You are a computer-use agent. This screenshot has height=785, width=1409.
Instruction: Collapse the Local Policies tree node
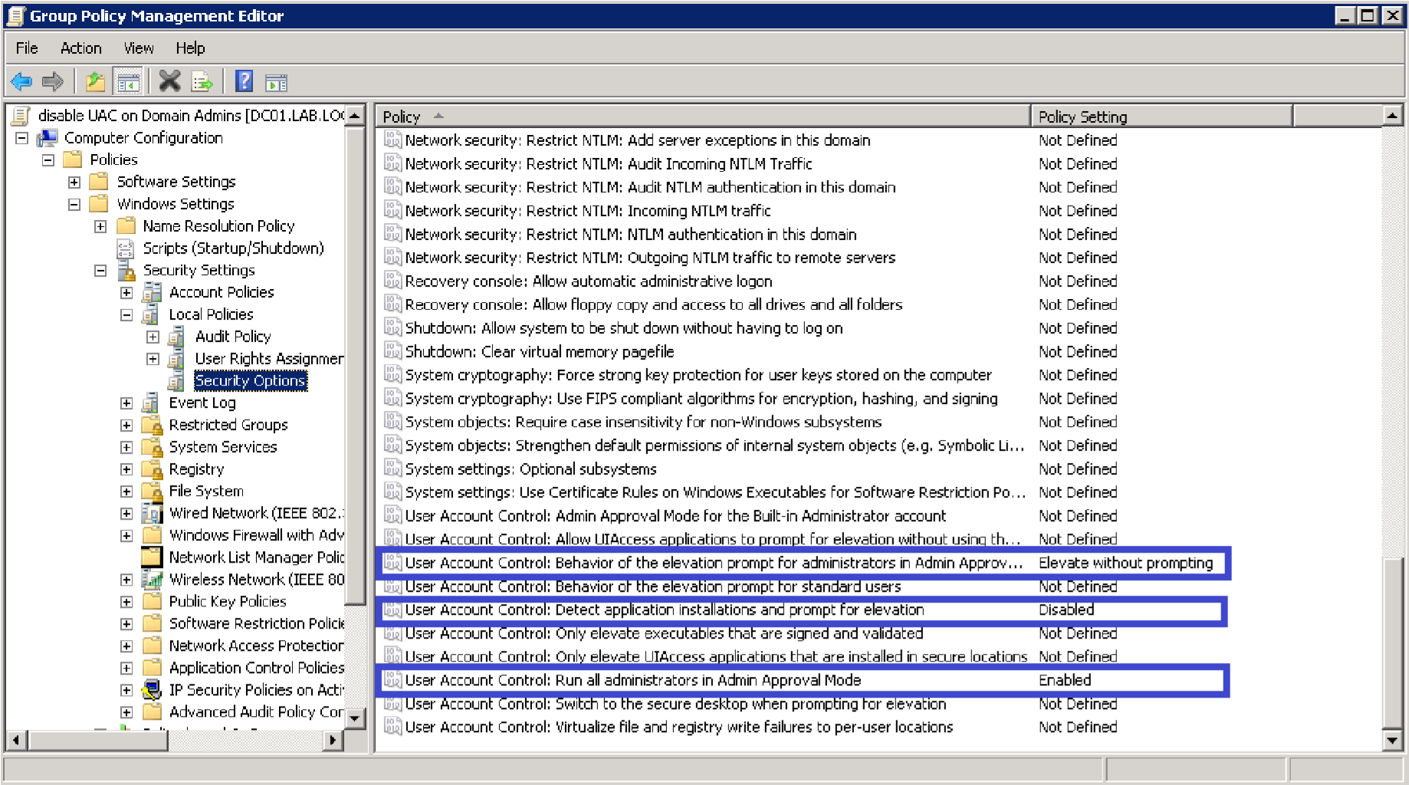(x=126, y=315)
